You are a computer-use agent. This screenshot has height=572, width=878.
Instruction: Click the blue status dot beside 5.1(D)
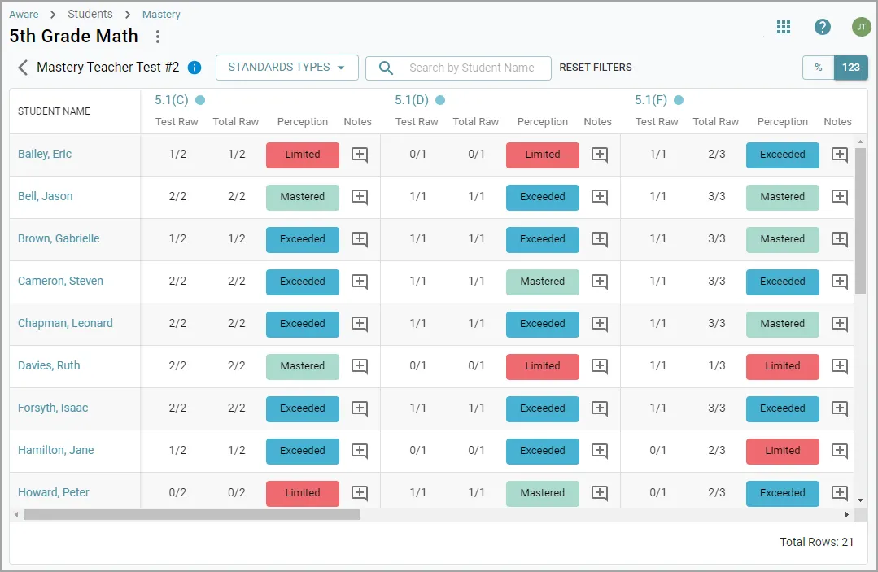coord(440,99)
